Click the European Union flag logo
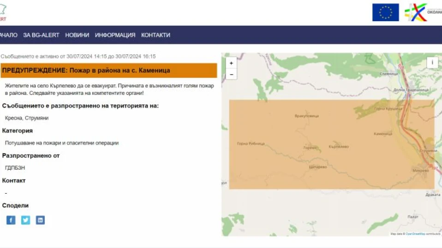Image resolution: width=442 pixels, height=248 pixels. 385,12
